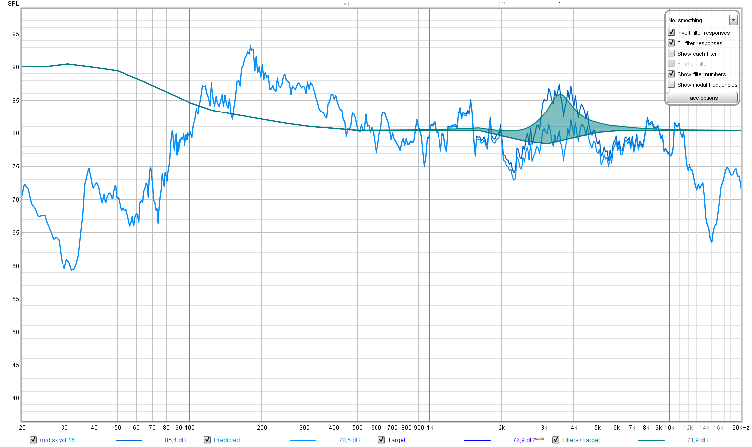
Task: Click the X2 crossover marker
Action: (502, 4)
